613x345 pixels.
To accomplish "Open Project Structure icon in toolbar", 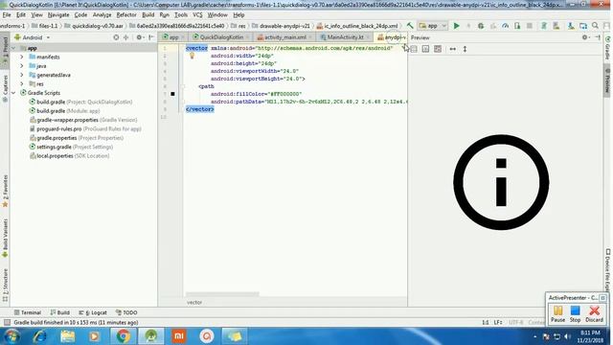I will pos(583,26).
